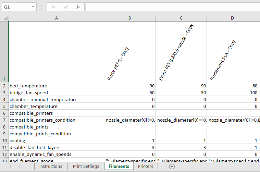Click the Prusa PETG - Copy header cell
260x172 pixels.
pyautogui.click(x=130, y=52)
